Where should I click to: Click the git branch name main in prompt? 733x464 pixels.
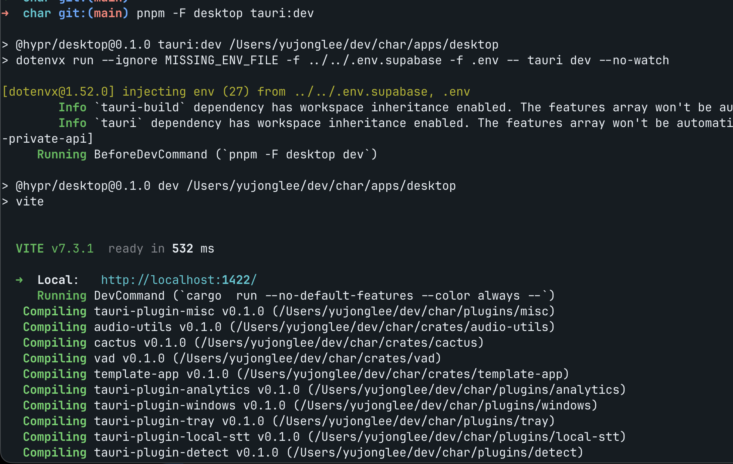[108, 13]
